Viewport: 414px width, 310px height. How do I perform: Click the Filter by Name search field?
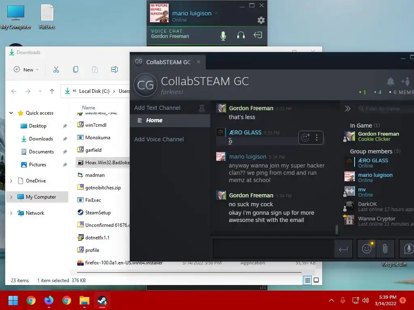(x=385, y=109)
